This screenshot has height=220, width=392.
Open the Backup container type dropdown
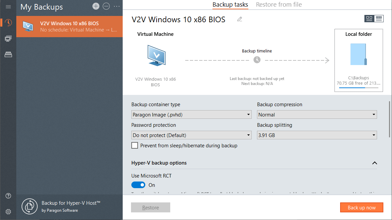click(191, 114)
